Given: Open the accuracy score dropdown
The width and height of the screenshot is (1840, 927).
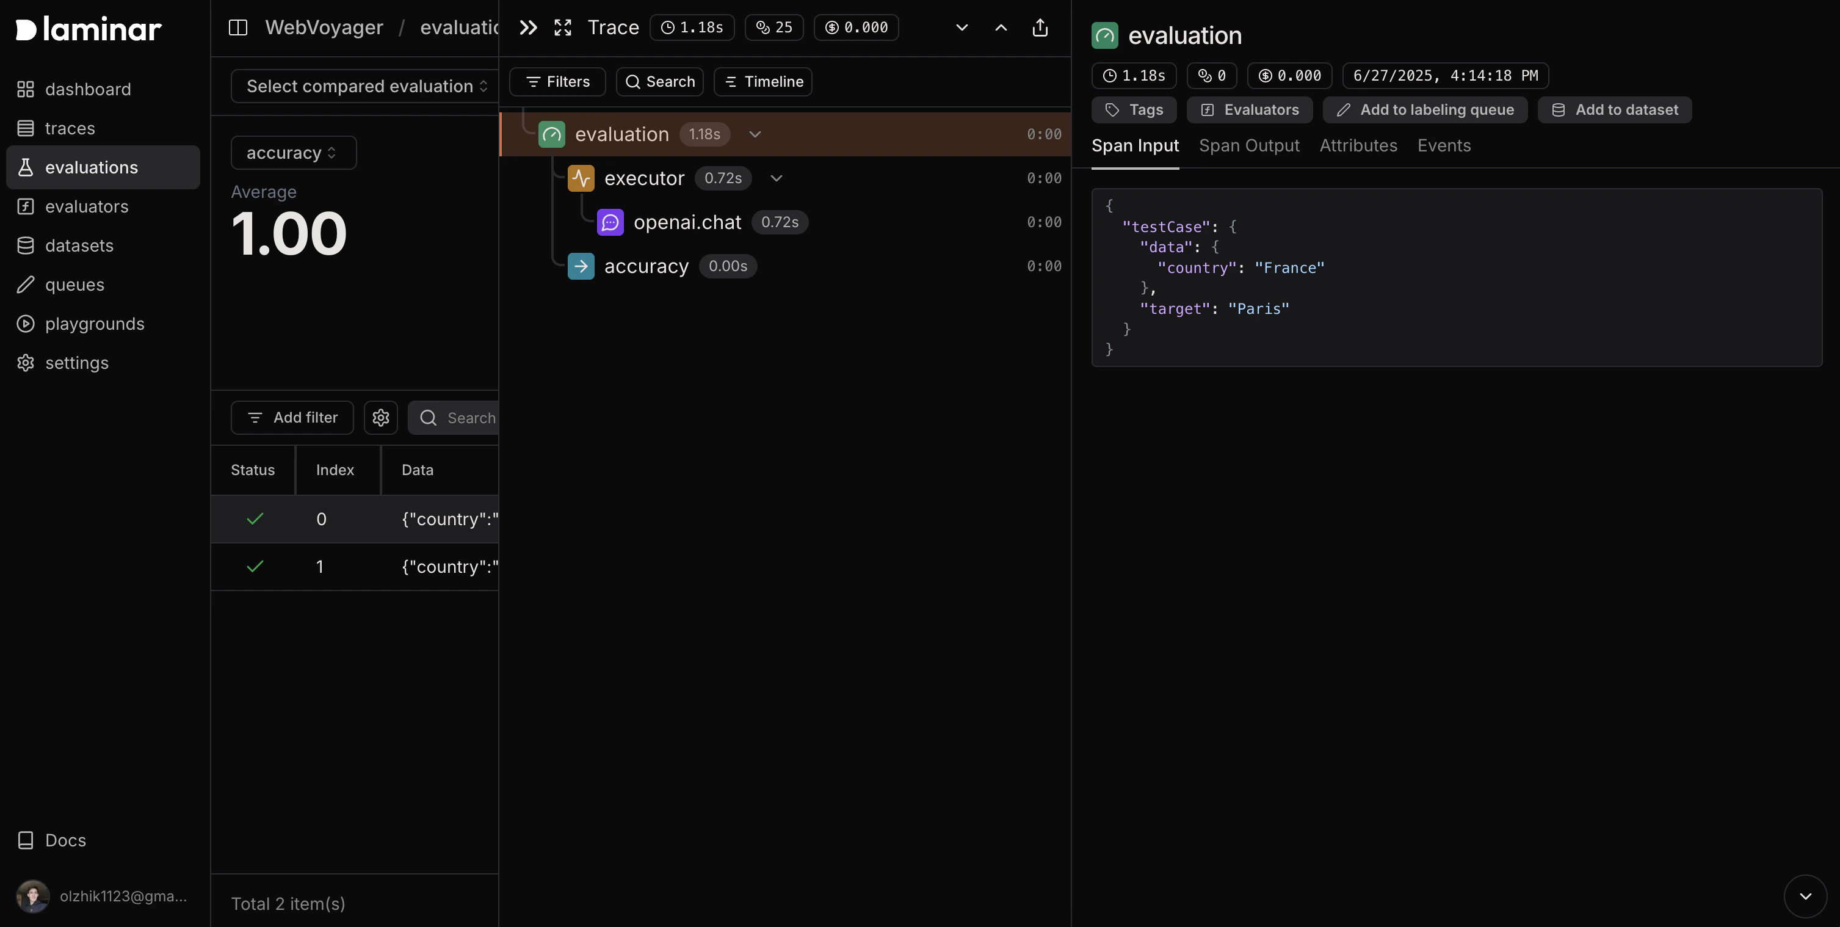Looking at the screenshot, I should click(x=293, y=153).
